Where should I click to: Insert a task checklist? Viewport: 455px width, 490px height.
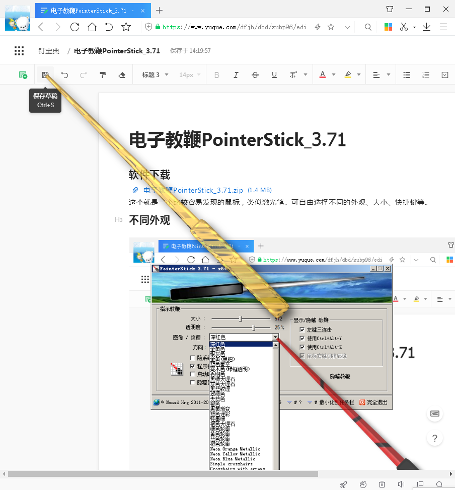click(444, 74)
